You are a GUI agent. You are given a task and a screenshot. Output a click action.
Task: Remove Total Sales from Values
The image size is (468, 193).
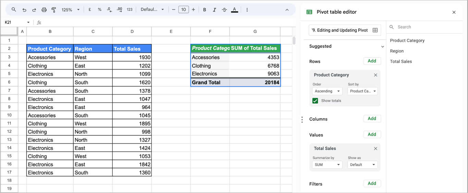coord(375,149)
